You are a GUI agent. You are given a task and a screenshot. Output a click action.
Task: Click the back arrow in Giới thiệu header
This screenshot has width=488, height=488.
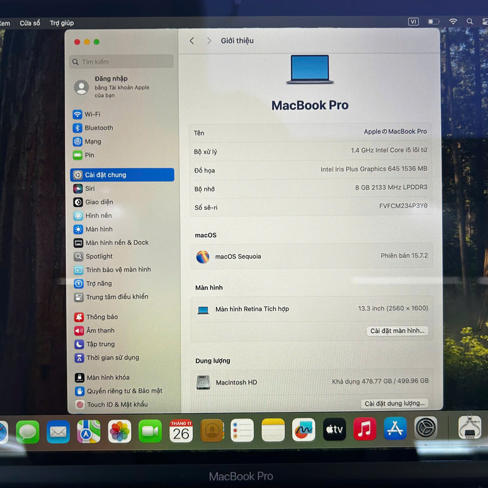pyautogui.click(x=192, y=40)
